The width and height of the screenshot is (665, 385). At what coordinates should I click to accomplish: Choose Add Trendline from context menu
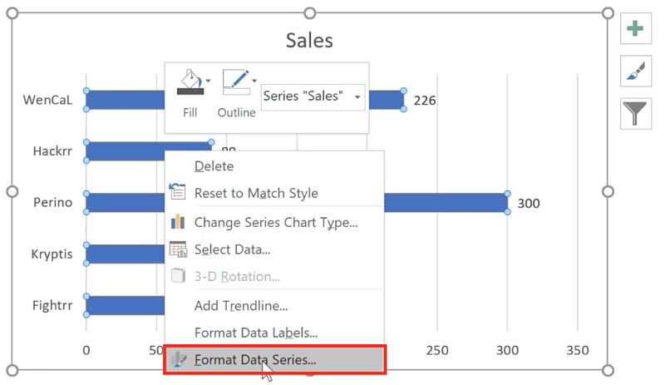click(241, 306)
